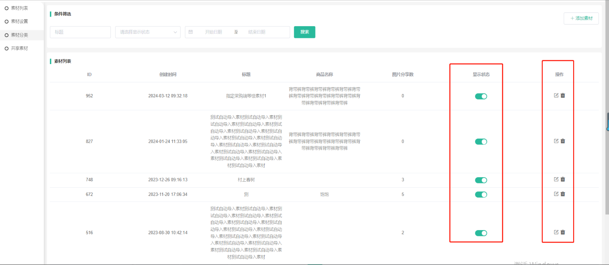
Task: Turn off display switch for ID 672
Action: coord(481,195)
